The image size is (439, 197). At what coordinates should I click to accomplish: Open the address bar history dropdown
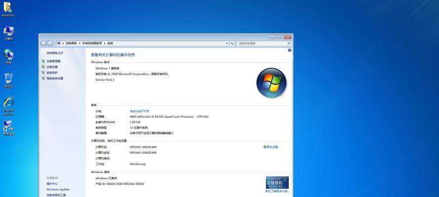(x=227, y=43)
